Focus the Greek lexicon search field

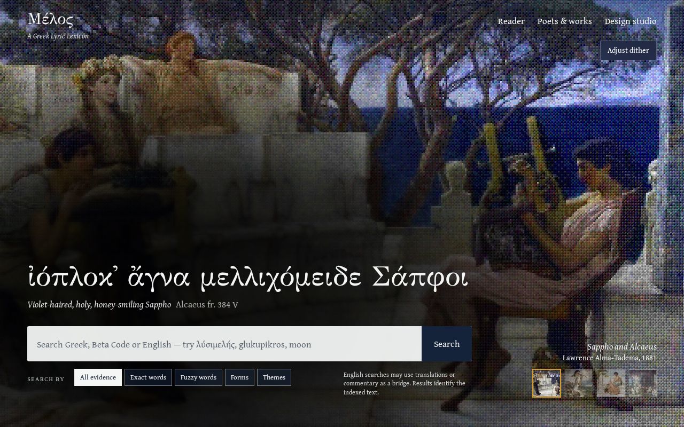tap(224, 344)
